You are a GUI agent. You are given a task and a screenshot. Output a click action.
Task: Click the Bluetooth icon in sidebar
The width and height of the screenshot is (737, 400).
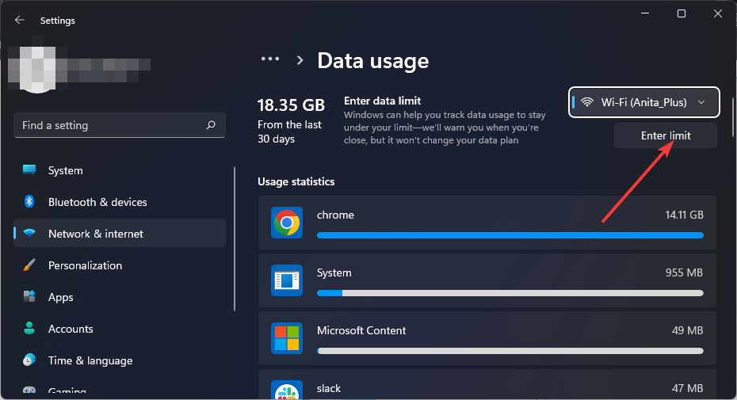pos(29,202)
